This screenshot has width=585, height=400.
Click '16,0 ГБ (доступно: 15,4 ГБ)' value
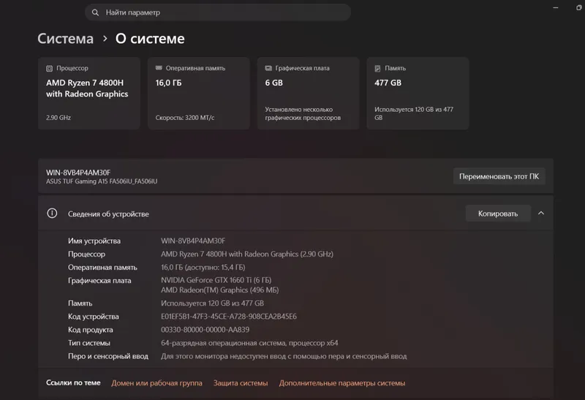point(203,268)
